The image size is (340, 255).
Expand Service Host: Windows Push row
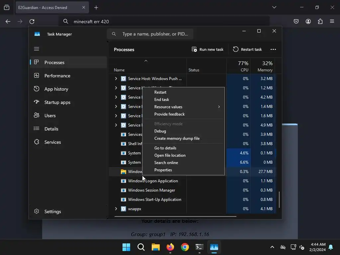(x=116, y=78)
